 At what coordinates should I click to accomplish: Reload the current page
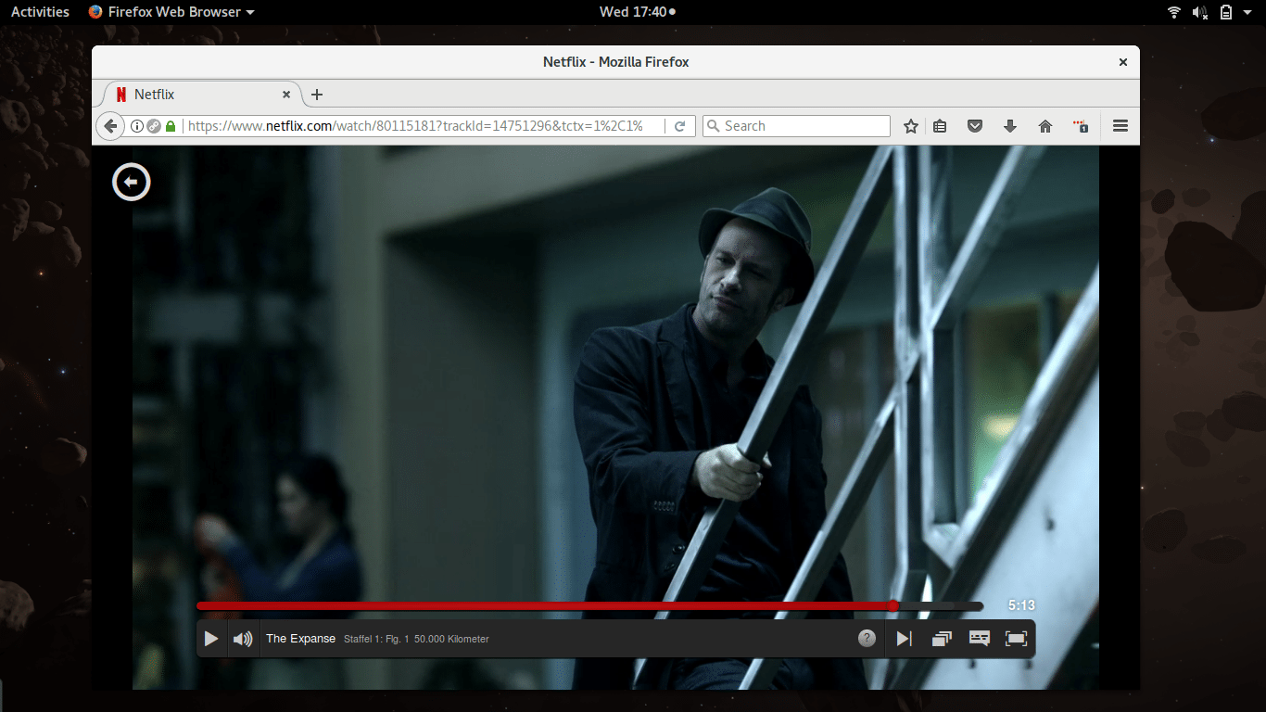pos(680,126)
